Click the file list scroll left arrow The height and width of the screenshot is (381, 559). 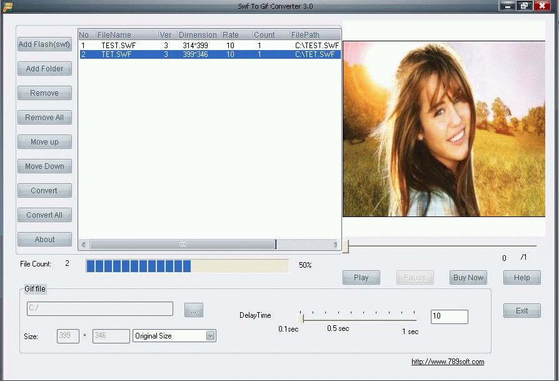[83, 245]
